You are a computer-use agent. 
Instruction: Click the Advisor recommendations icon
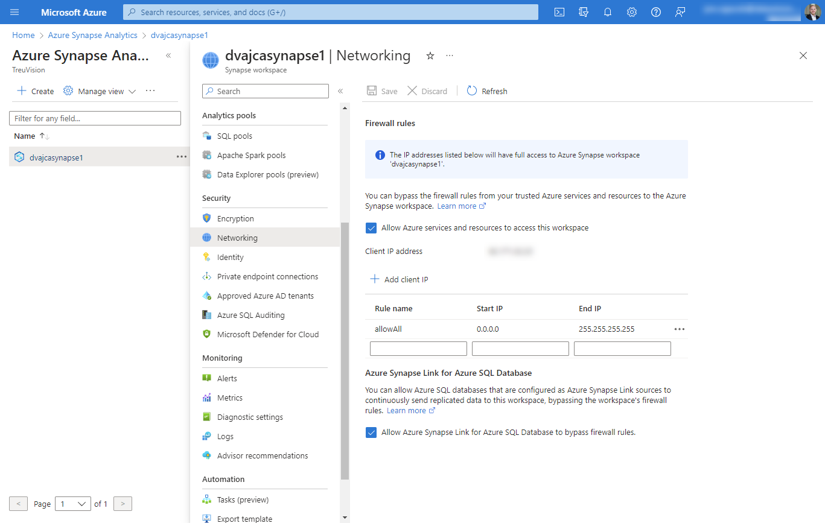click(207, 455)
